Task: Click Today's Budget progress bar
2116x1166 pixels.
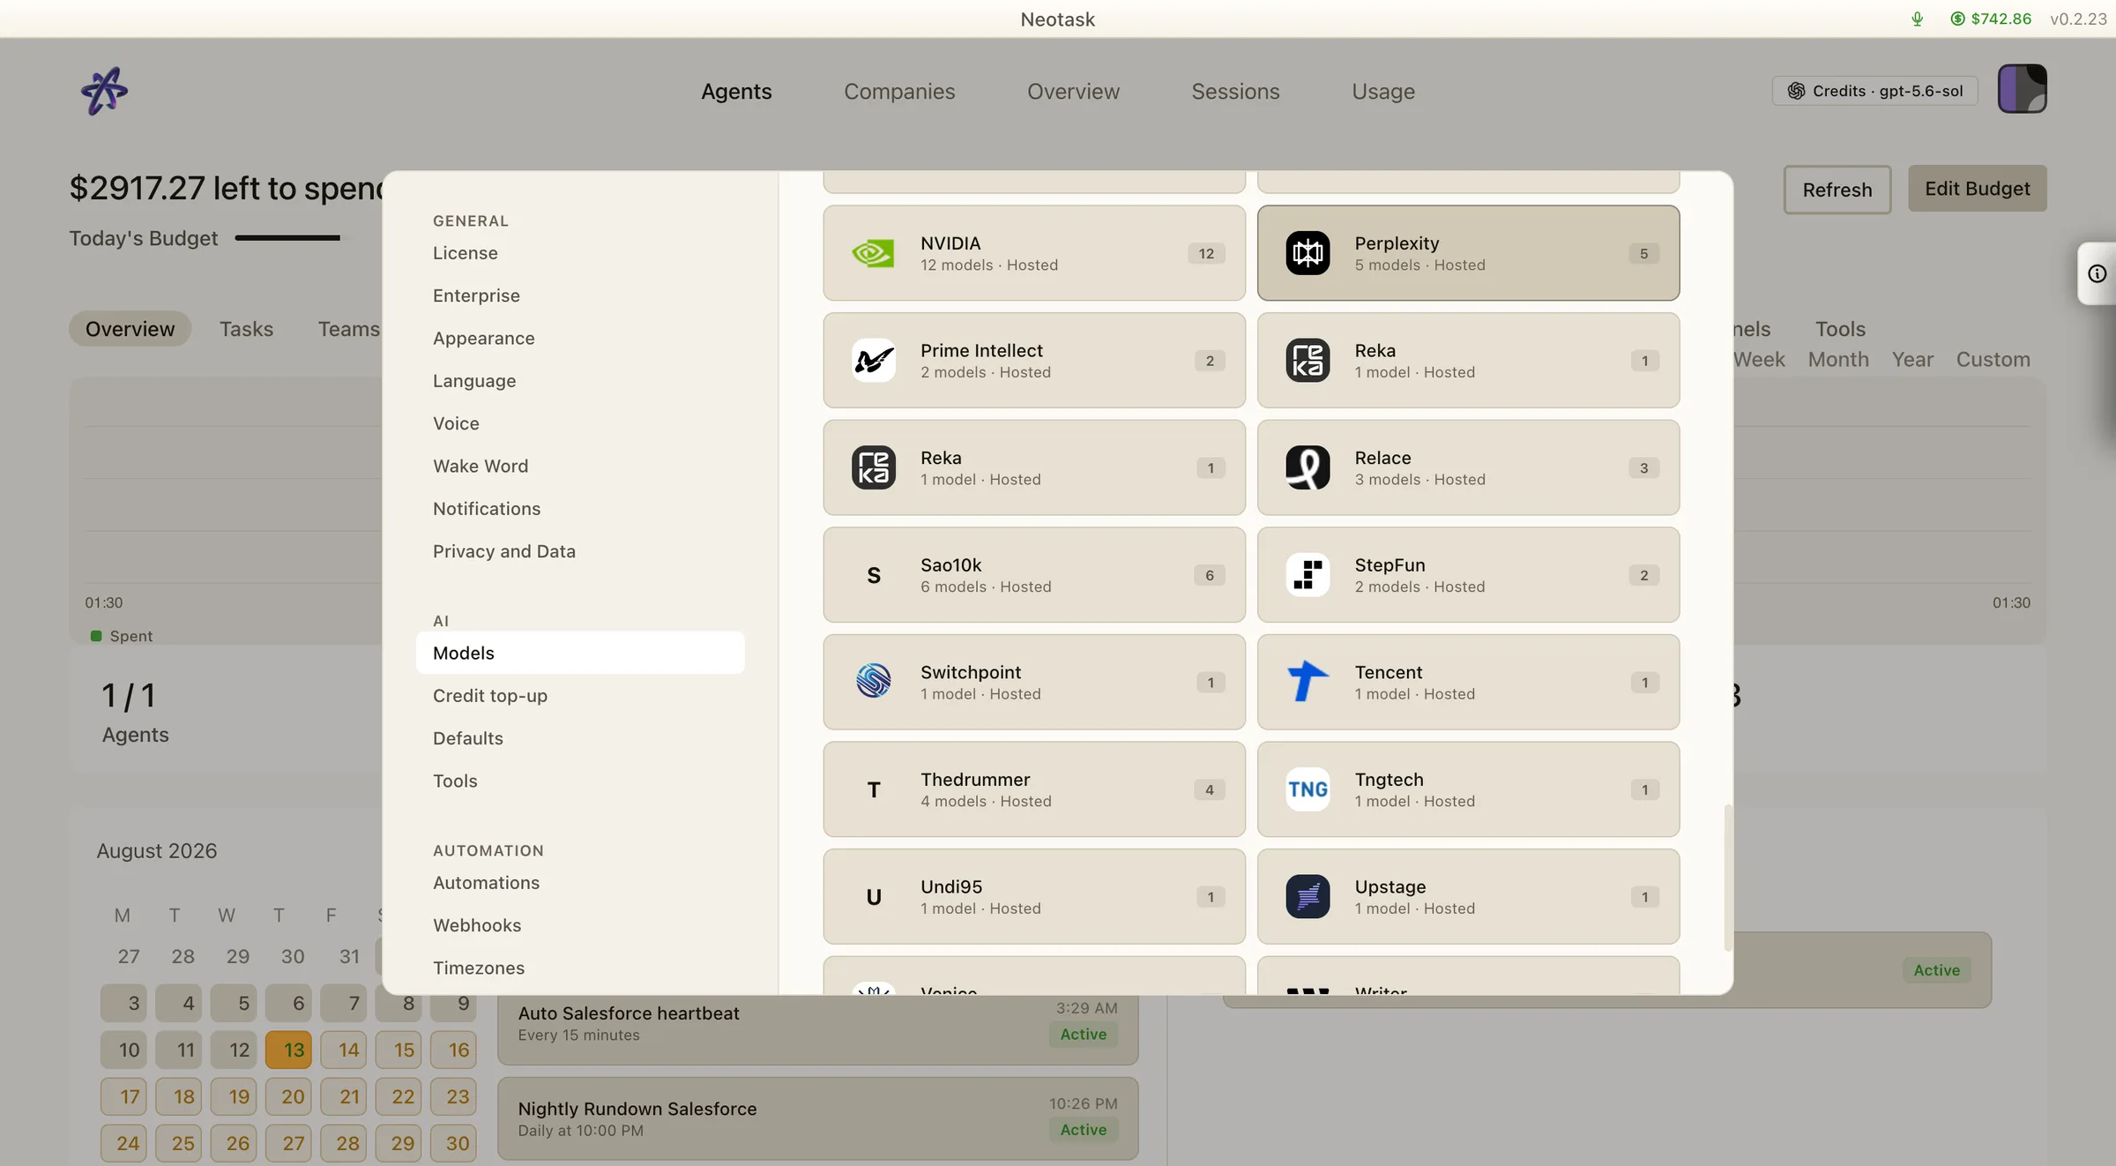Action: click(x=287, y=238)
